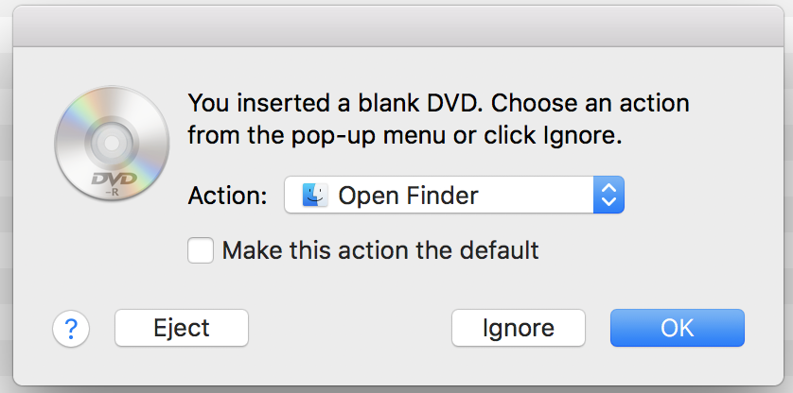This screenshot has width=793, height=393.
Task: Click the blank DVD-R disc icon
Action: pyautogui.click(x=112, y=143)
